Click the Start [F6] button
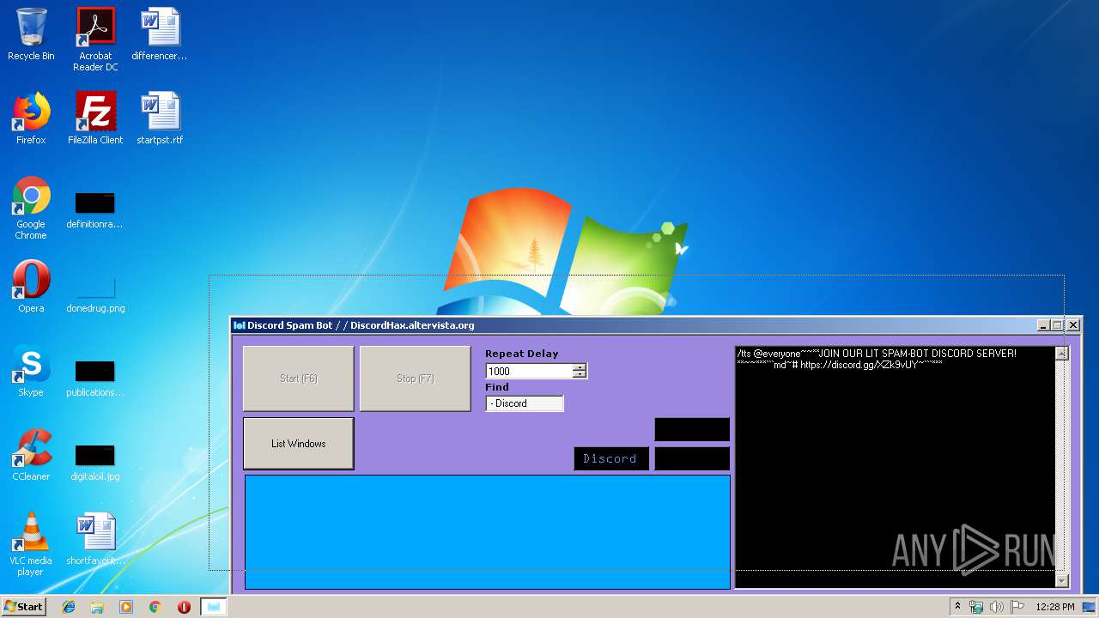The image size is (1099, 618). pyautogui.click(x=299, y=379)
